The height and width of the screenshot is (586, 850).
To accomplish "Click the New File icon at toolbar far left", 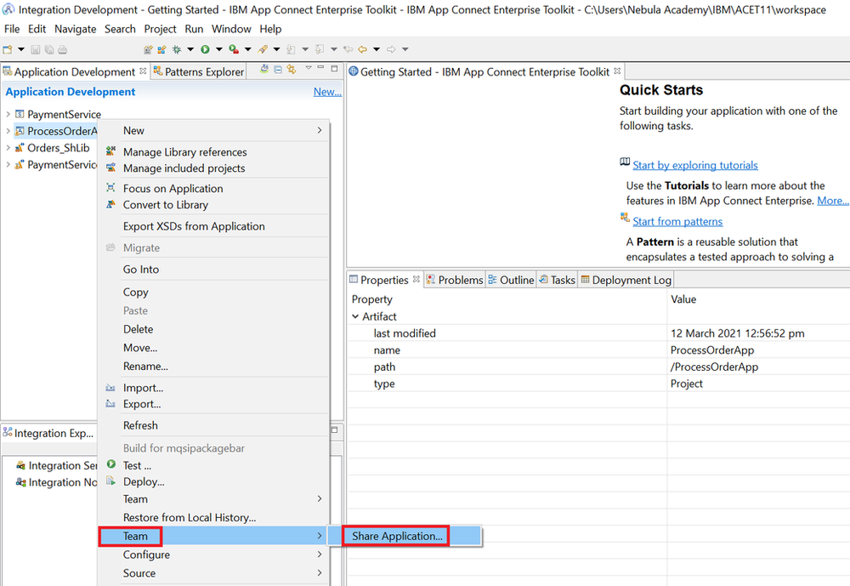I will (7, 48).
